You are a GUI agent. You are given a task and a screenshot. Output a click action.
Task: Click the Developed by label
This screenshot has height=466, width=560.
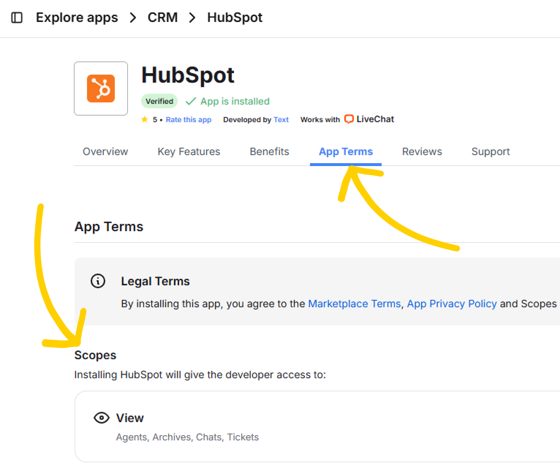[247, 120]
